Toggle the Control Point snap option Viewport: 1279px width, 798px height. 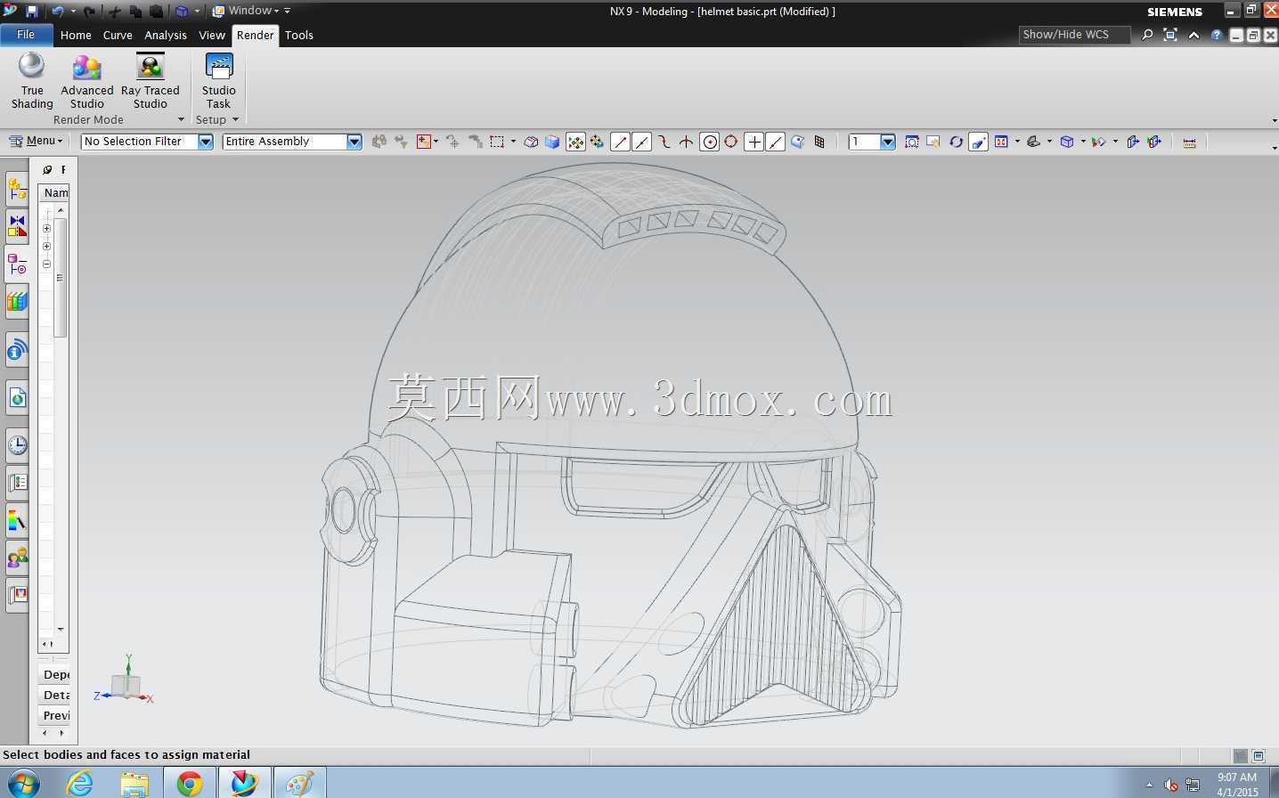[x=664, y=142]
